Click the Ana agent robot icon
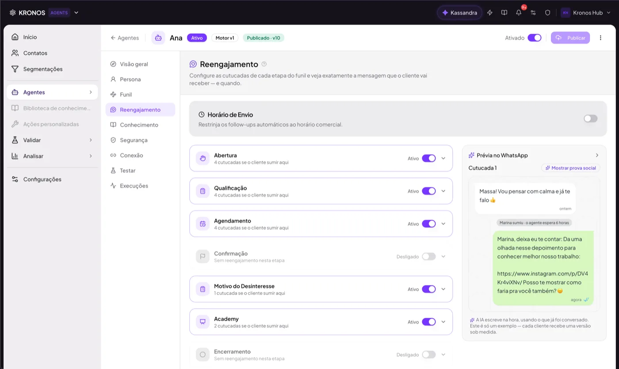 [x=158, y=38]
